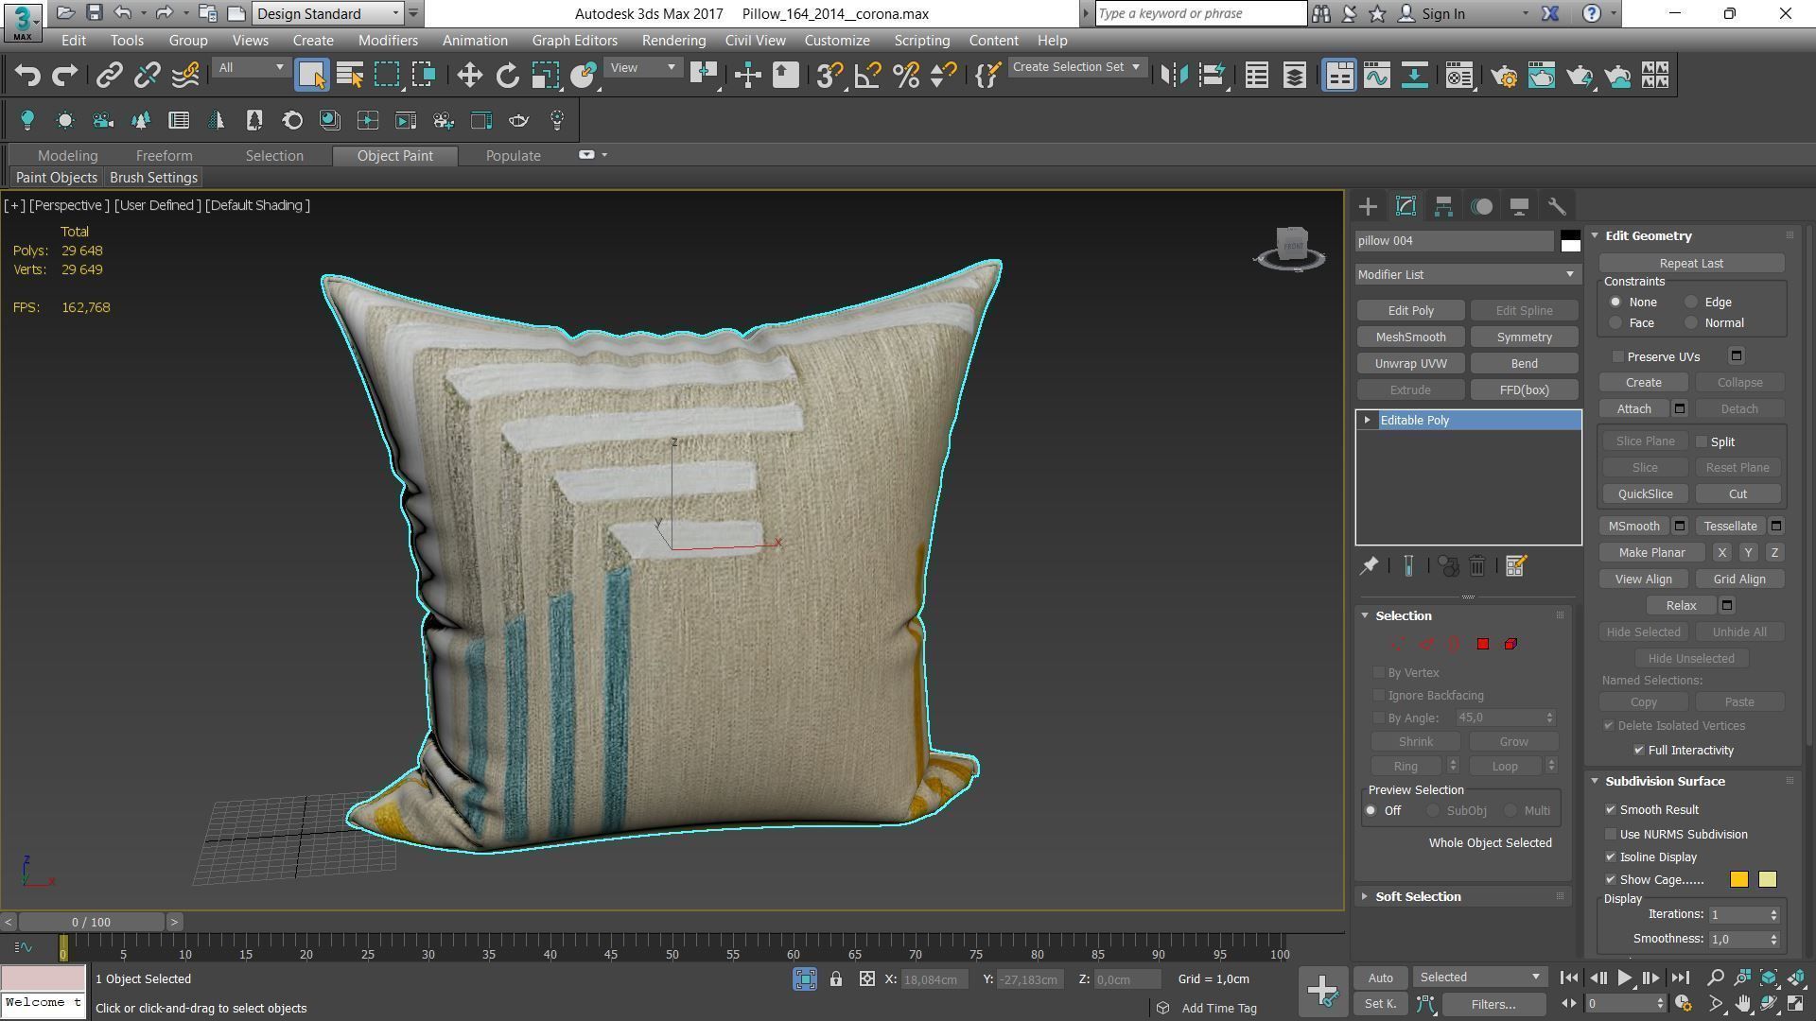Enable the Preserve UVs checkbox
Image resolution: width=1816 pixels, height=1021 pixels.
click(1618, 356)
